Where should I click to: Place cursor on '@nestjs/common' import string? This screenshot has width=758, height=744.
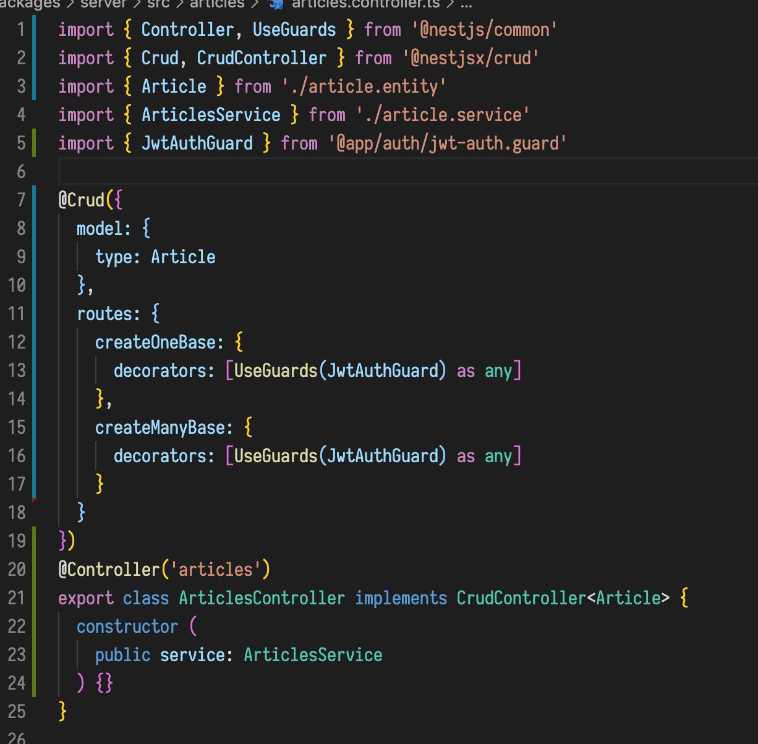point(484,30)
